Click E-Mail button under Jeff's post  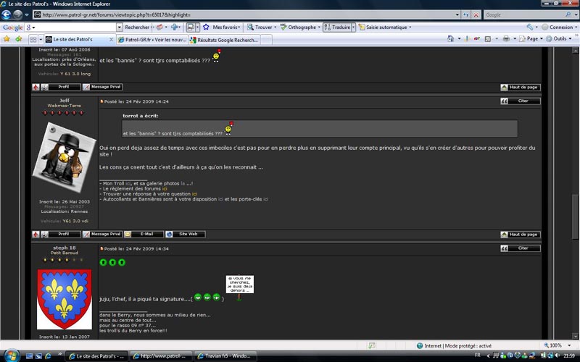144,234
